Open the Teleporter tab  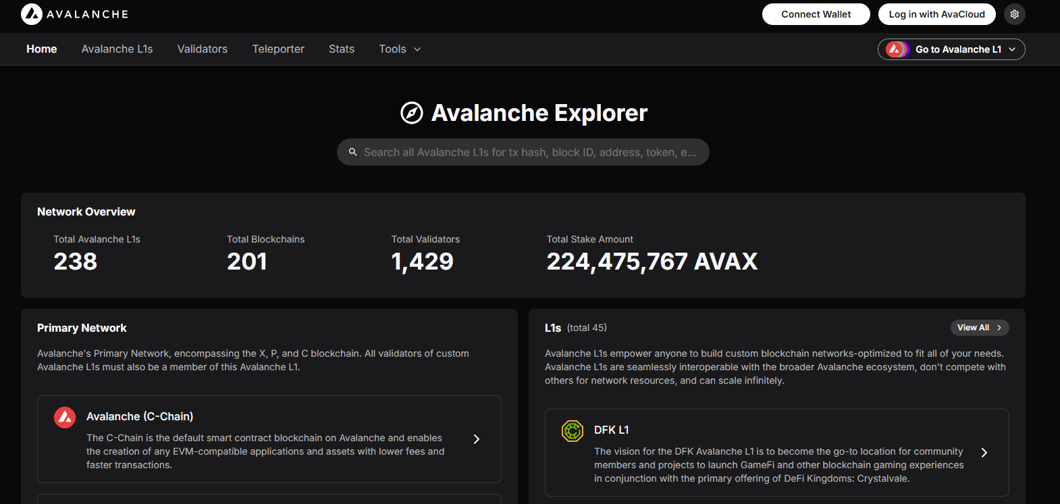click(278, 49)
